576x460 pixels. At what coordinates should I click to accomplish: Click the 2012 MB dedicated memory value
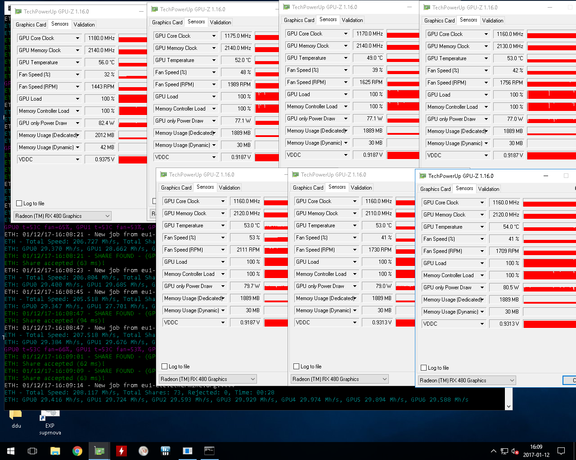[x=100, y=135]
